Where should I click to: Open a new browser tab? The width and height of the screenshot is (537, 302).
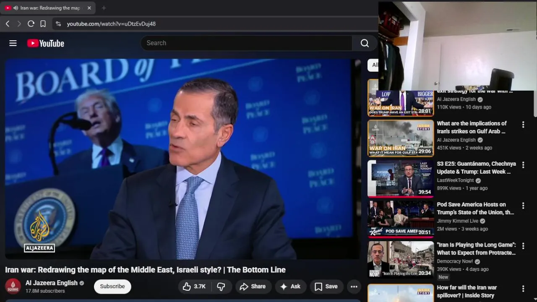pos(104,8)
